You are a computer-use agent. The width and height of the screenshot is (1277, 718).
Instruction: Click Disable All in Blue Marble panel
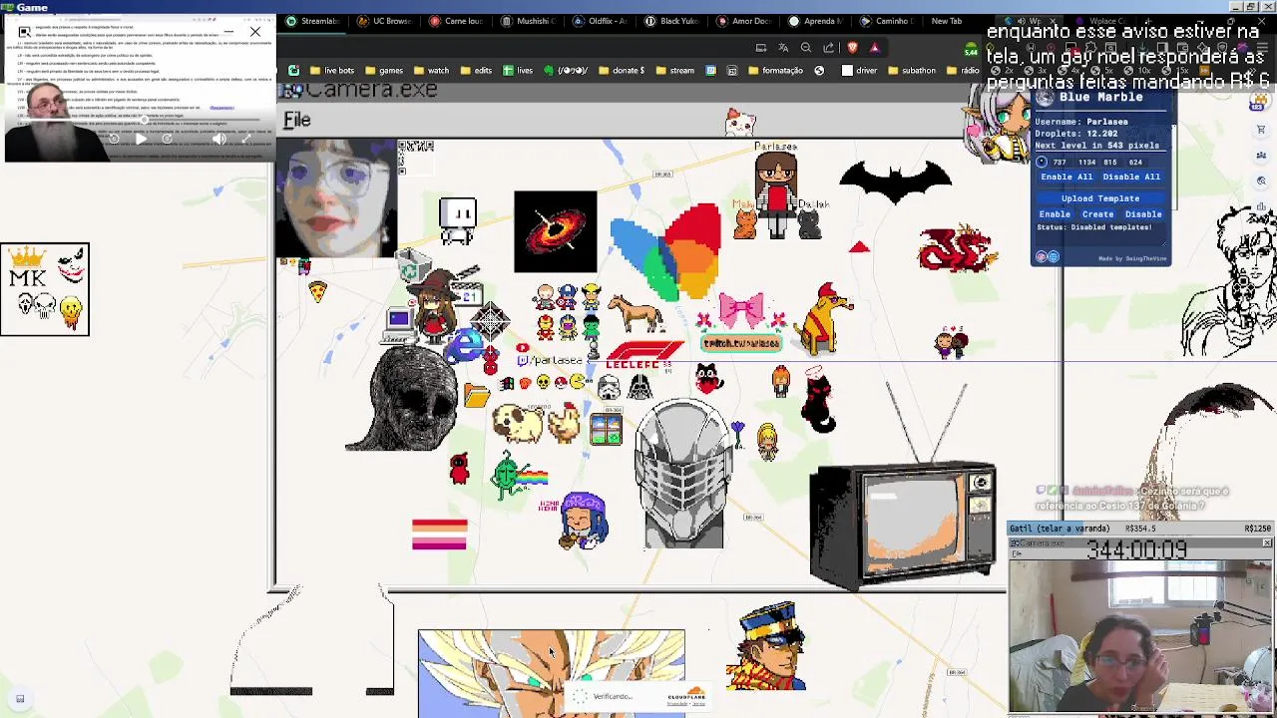(x=1131, y=177)
